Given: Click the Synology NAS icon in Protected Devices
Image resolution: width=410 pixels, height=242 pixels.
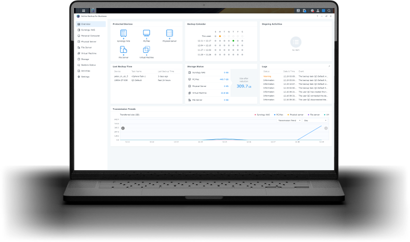Looking at the screenshot, I should pos(123,33).
